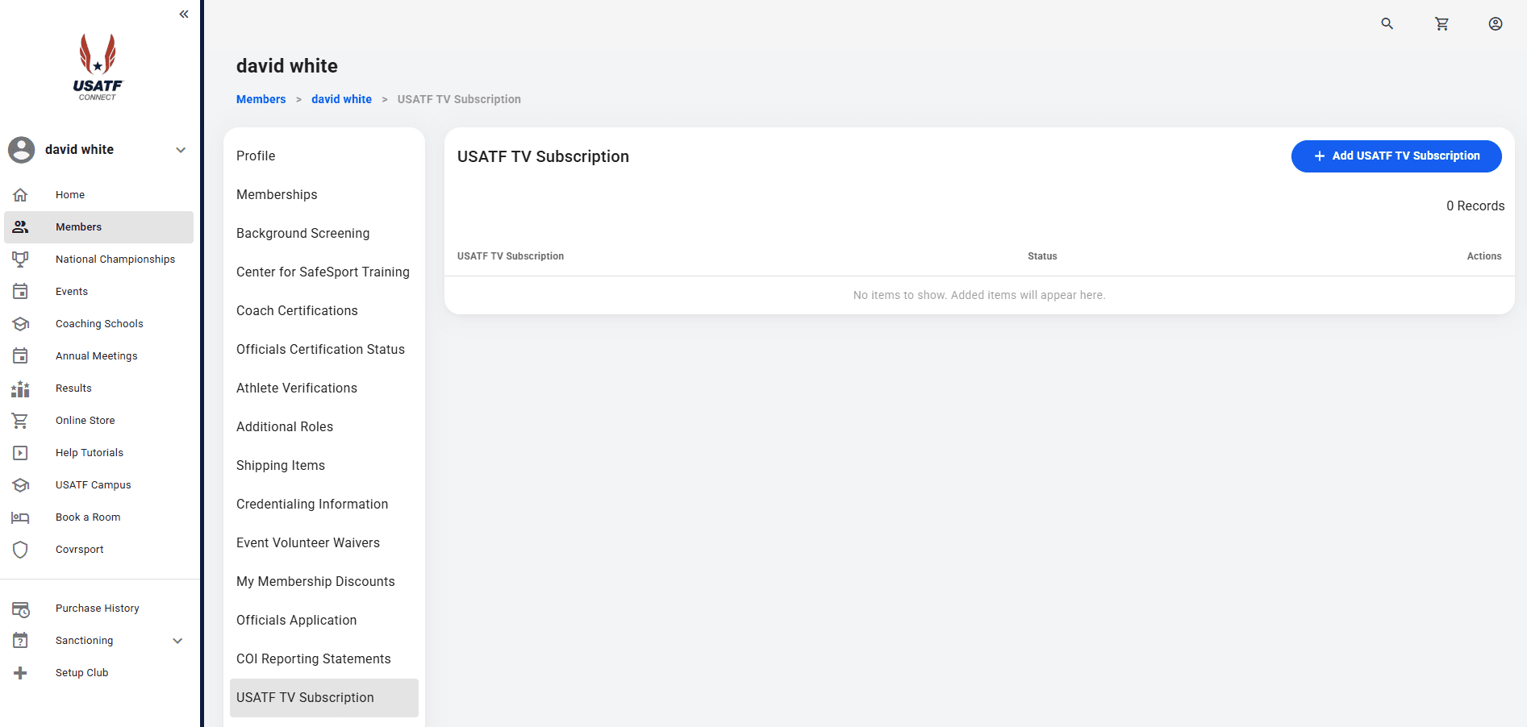Click the Members breadcrumb link
This screenshot has width=1527, height=727.
261,99
